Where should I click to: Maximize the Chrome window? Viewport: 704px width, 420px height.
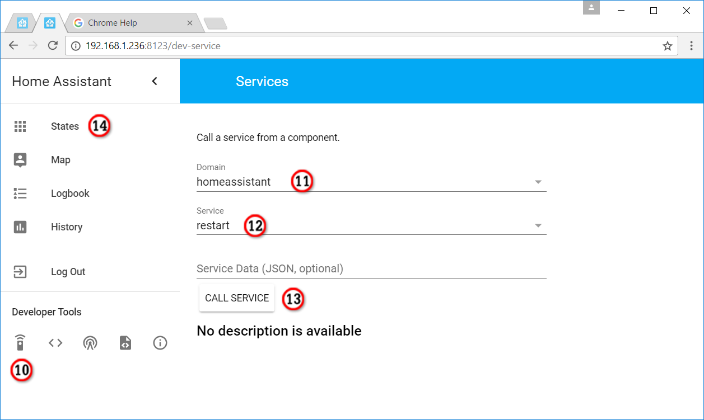click(x=654, y=11)
